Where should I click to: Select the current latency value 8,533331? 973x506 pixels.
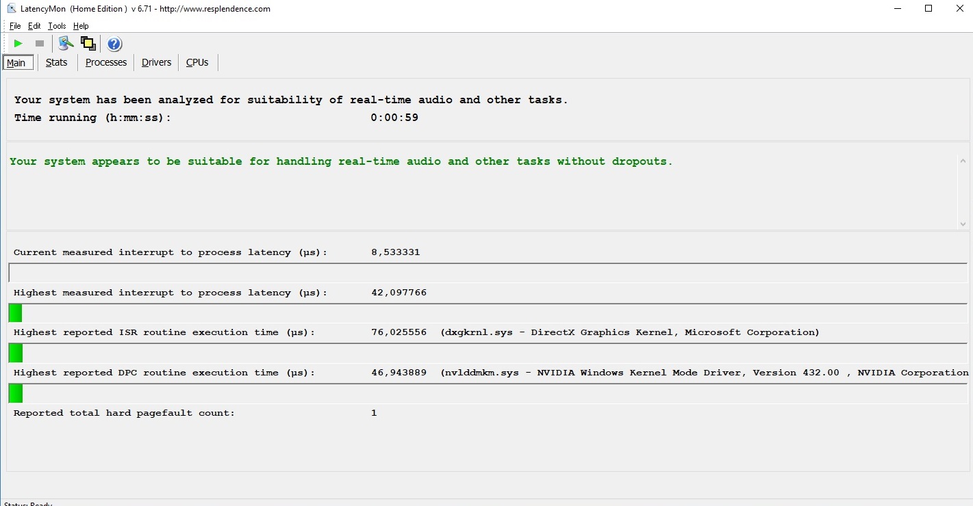click(x=396, y=252)
